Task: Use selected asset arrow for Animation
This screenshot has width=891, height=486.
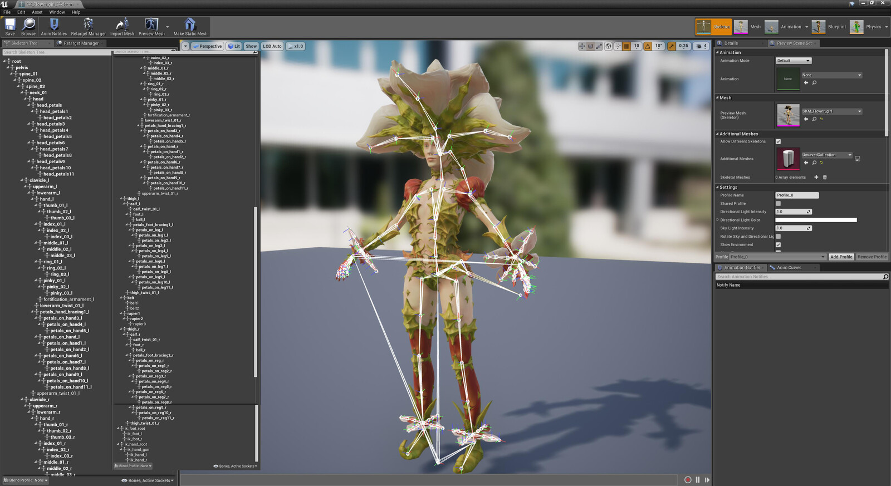Action: [806, 82]
